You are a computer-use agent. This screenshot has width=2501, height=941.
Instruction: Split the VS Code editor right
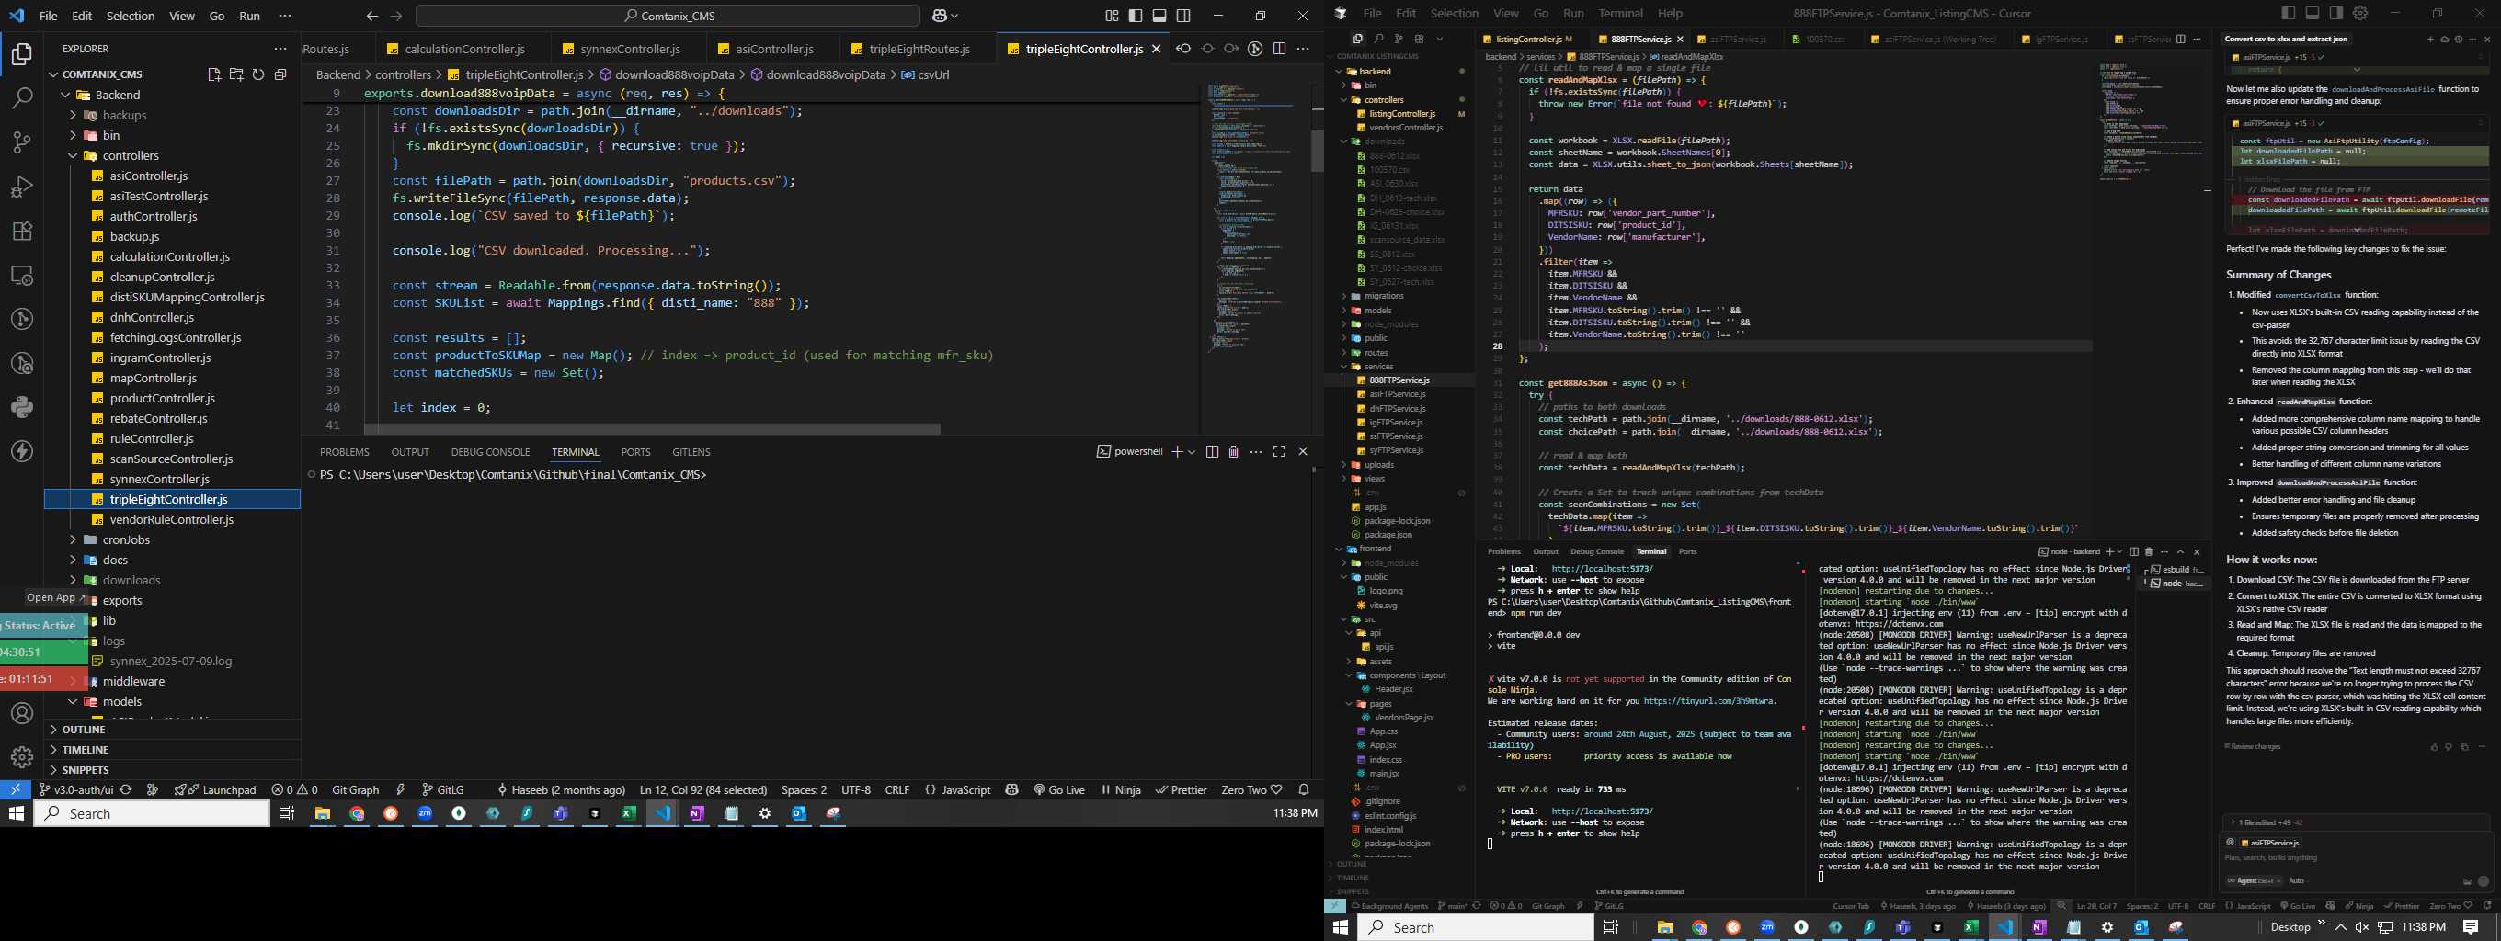(1280, 49)
